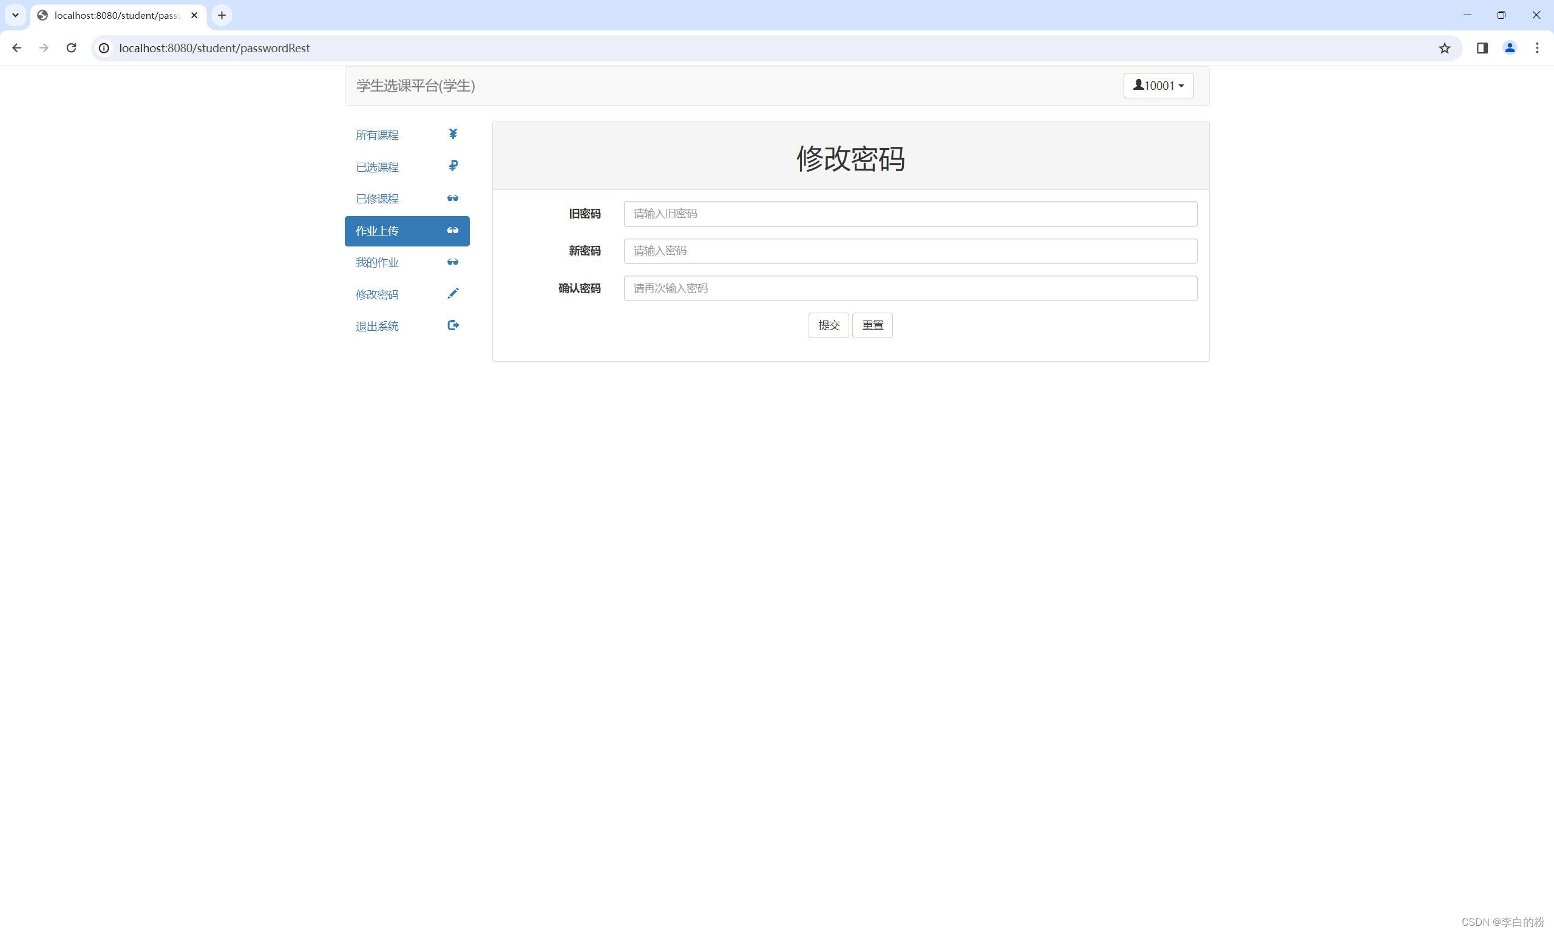Expand the 10001 user dropdown caret

[1181, 86]
